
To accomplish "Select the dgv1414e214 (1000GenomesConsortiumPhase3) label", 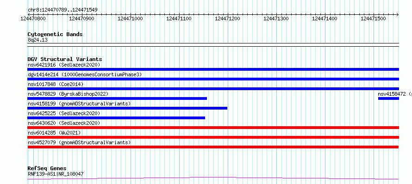I will tap(85, 74).
